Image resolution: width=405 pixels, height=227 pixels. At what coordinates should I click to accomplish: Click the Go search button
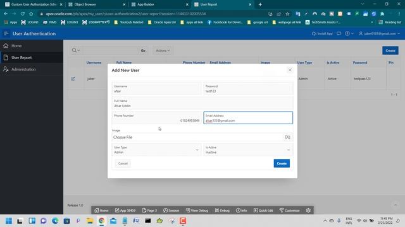[x=143, y=50]
